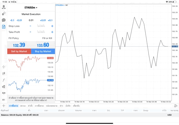Open the chat messages icon
This screenshot has width=179, height=125.
point(4,20)
